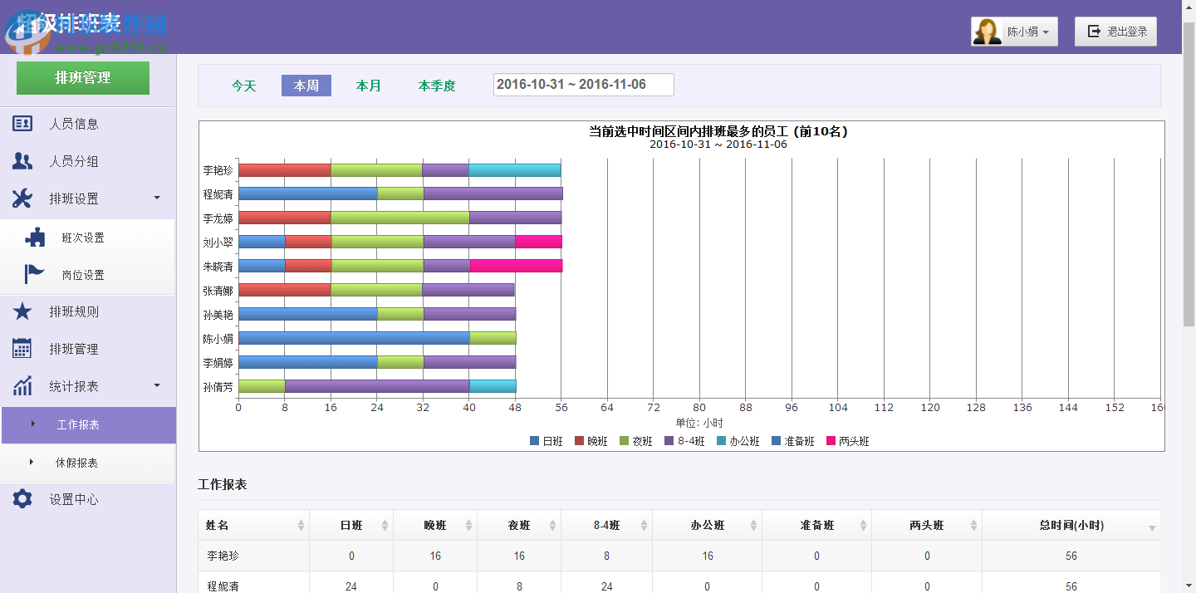
Task: Toggle the 日班 series in the chart legend
Action: pyautogui.click(x=543, y=441)
